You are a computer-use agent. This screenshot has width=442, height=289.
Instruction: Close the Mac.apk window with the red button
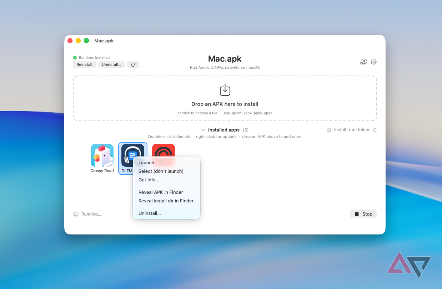point(70,41)
